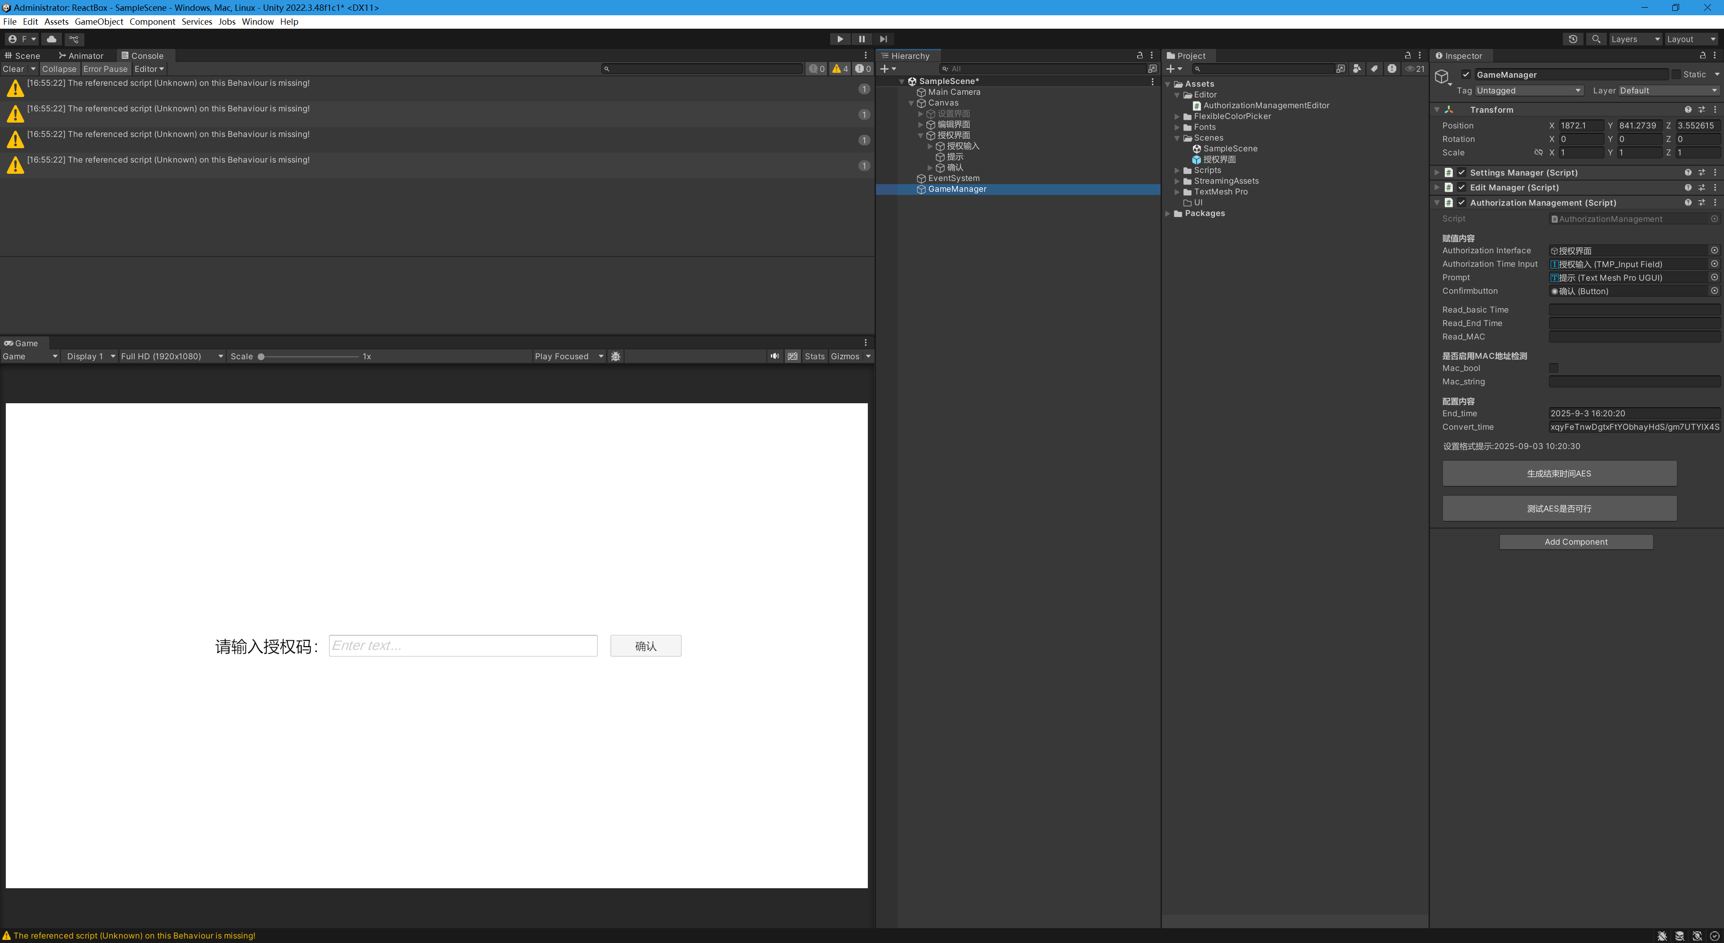Switch to the Animator tab

point(82,56)
